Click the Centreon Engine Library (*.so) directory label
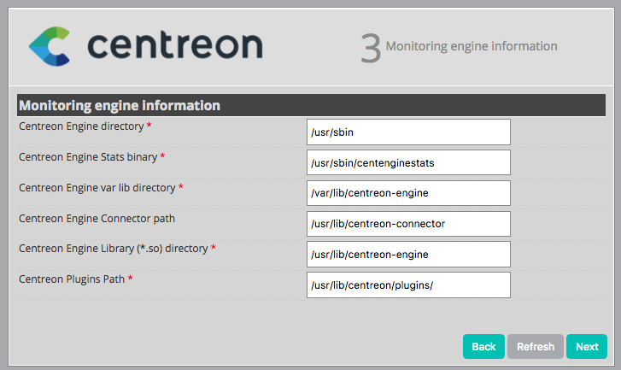Image resolution: width=621 pixels, height=370 pixels. (113, 249)
